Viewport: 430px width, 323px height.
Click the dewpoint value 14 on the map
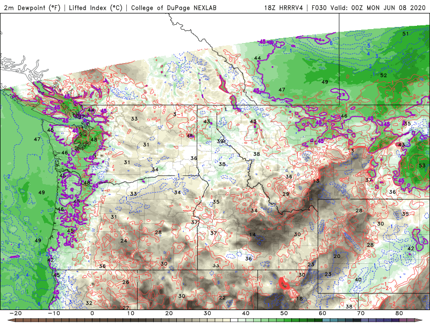pyautogui.click(x=252, y=235)
